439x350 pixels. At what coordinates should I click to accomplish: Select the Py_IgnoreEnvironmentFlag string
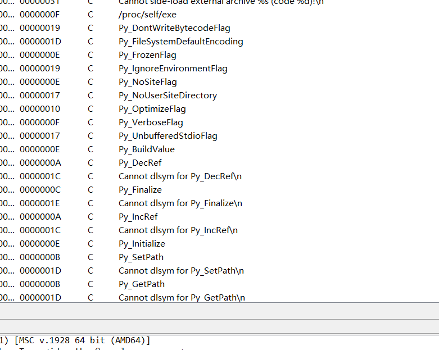[173, 69]
